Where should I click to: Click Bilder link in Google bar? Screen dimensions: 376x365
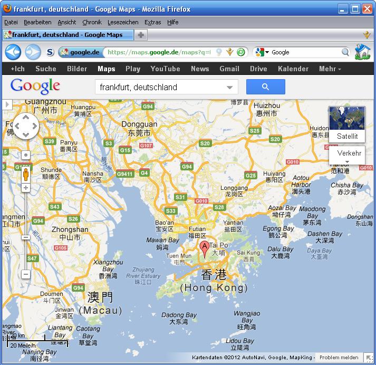(x=77, y=69)
